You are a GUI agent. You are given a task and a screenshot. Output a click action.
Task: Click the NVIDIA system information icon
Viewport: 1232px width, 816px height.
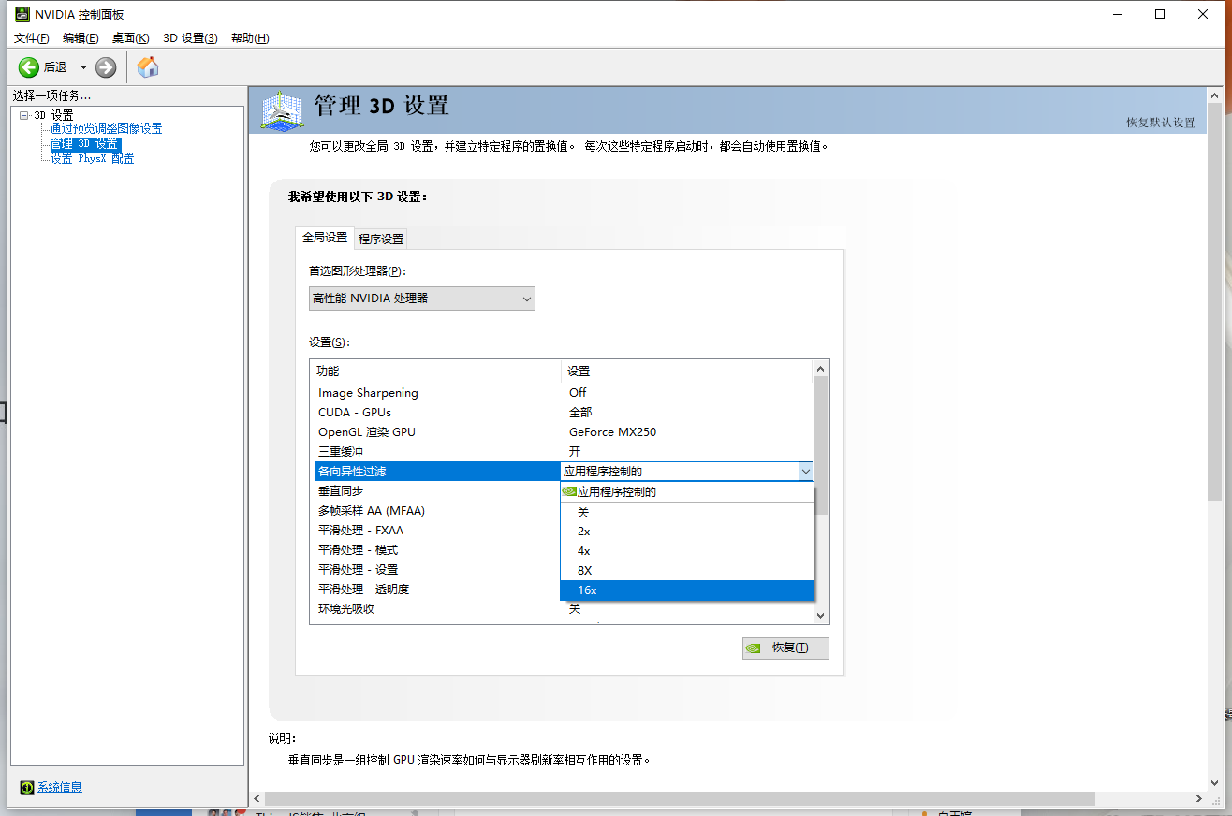[x=27, y=787]
